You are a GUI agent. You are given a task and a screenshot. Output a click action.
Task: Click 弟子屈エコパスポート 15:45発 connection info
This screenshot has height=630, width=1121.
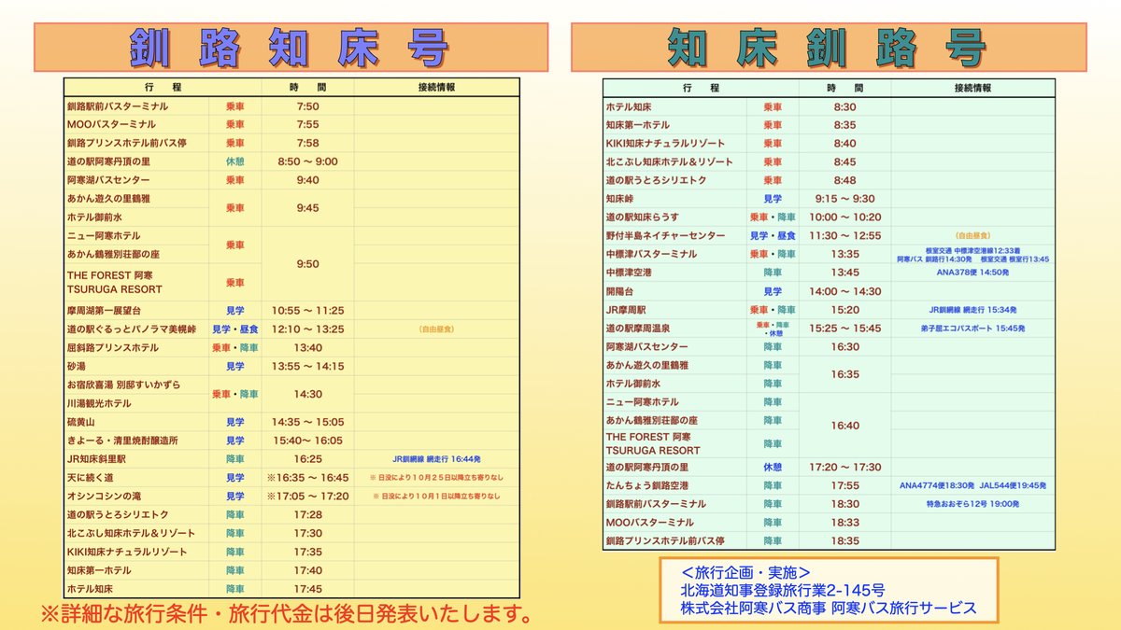[972, 329]
